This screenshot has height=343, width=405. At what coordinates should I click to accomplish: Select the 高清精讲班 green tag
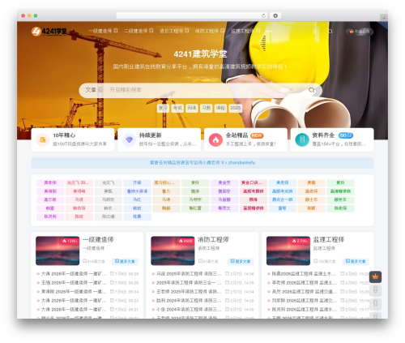340,191
